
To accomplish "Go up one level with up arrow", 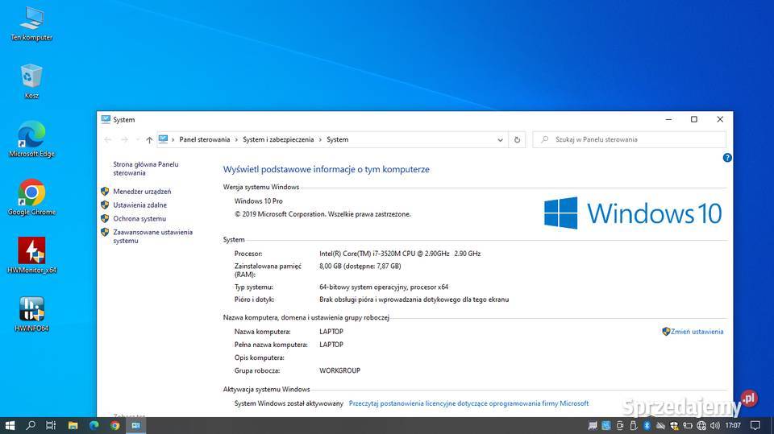I will pyautogui.click(x=149, y=140).
